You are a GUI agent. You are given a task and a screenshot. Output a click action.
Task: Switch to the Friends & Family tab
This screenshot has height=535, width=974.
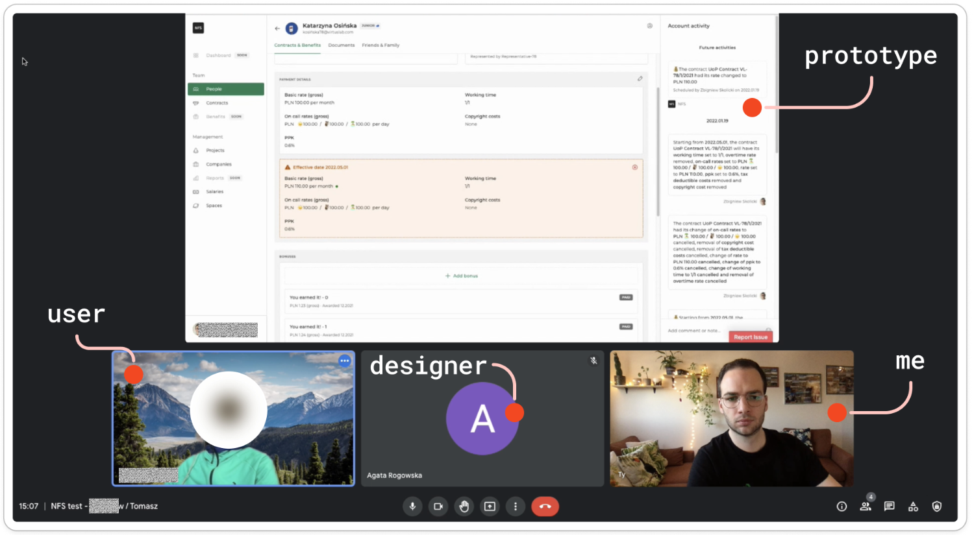381,45
